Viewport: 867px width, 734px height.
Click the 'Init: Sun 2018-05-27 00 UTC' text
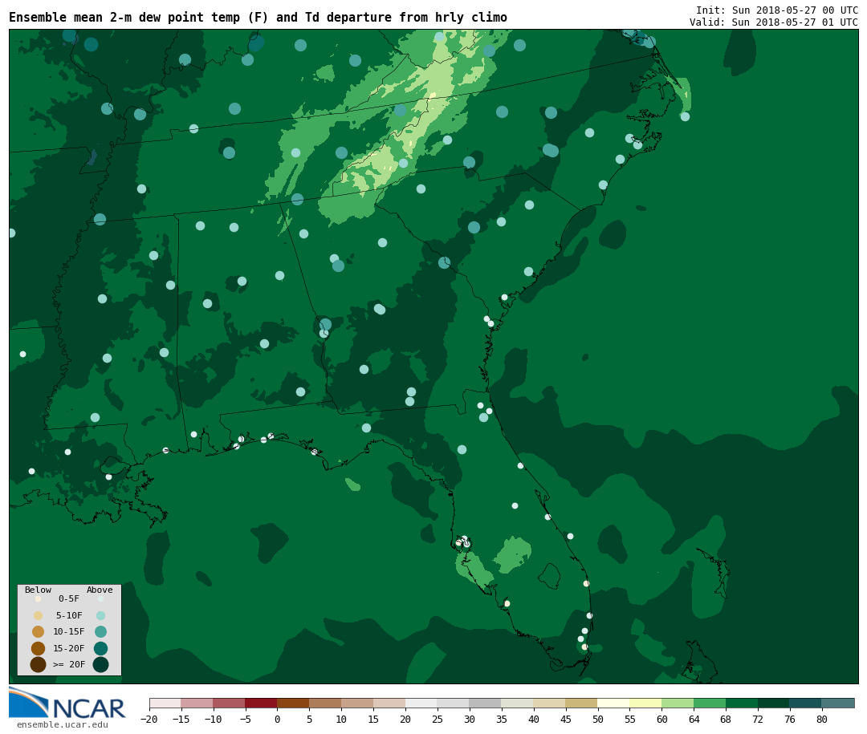coord(777,10)
